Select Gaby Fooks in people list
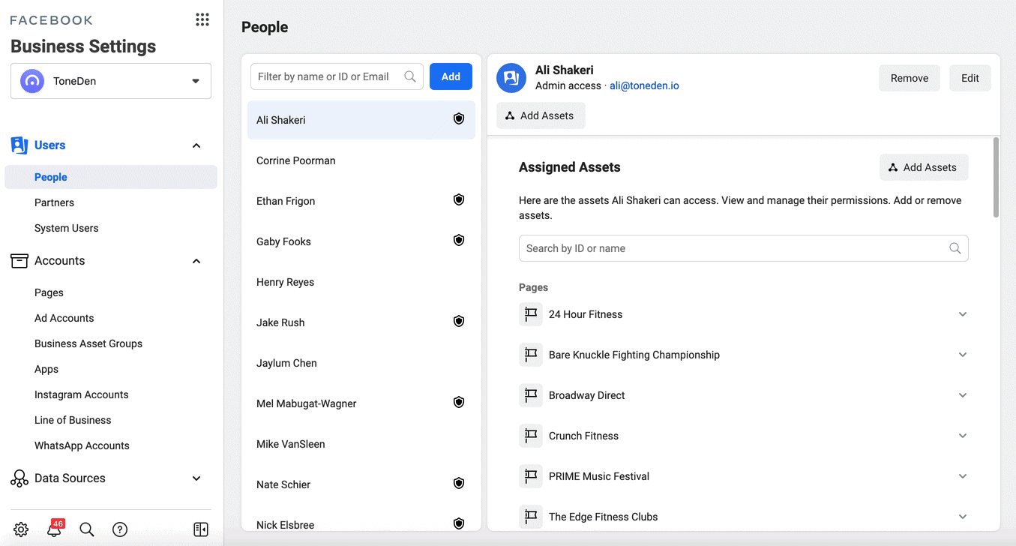The image size is (1016, 546). [361, 241]
